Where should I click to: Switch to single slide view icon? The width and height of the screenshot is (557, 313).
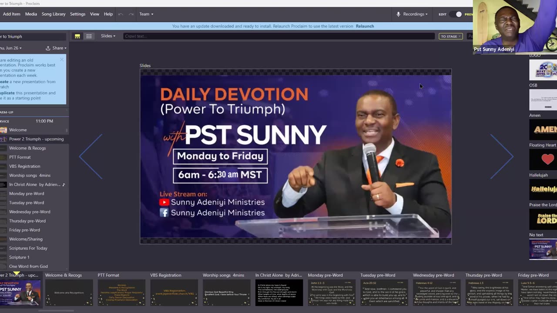point(77,36)
